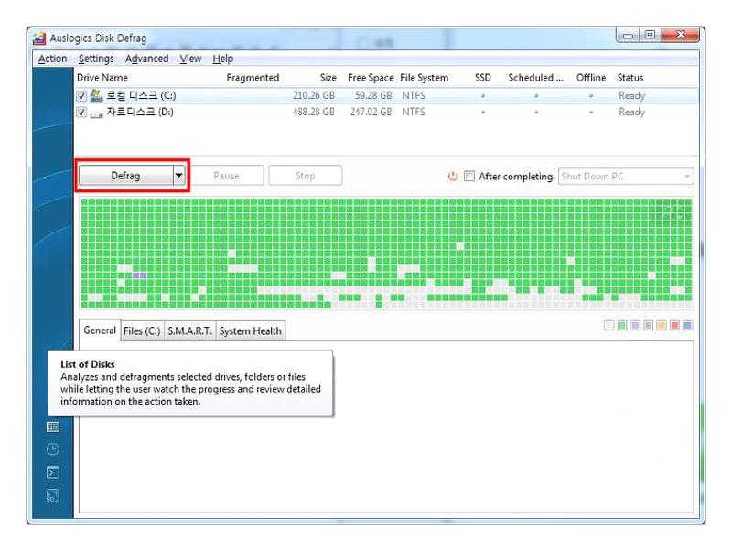Viewport: 732px width, 551px height.
Task: Click the orange legend color swatch
Action: [661, 326]
